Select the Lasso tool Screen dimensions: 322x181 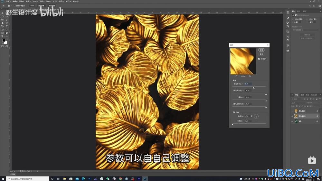(x=3, y=16)
